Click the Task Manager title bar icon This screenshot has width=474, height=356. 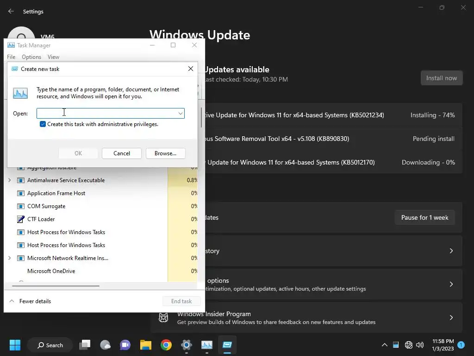click(11, 45)
